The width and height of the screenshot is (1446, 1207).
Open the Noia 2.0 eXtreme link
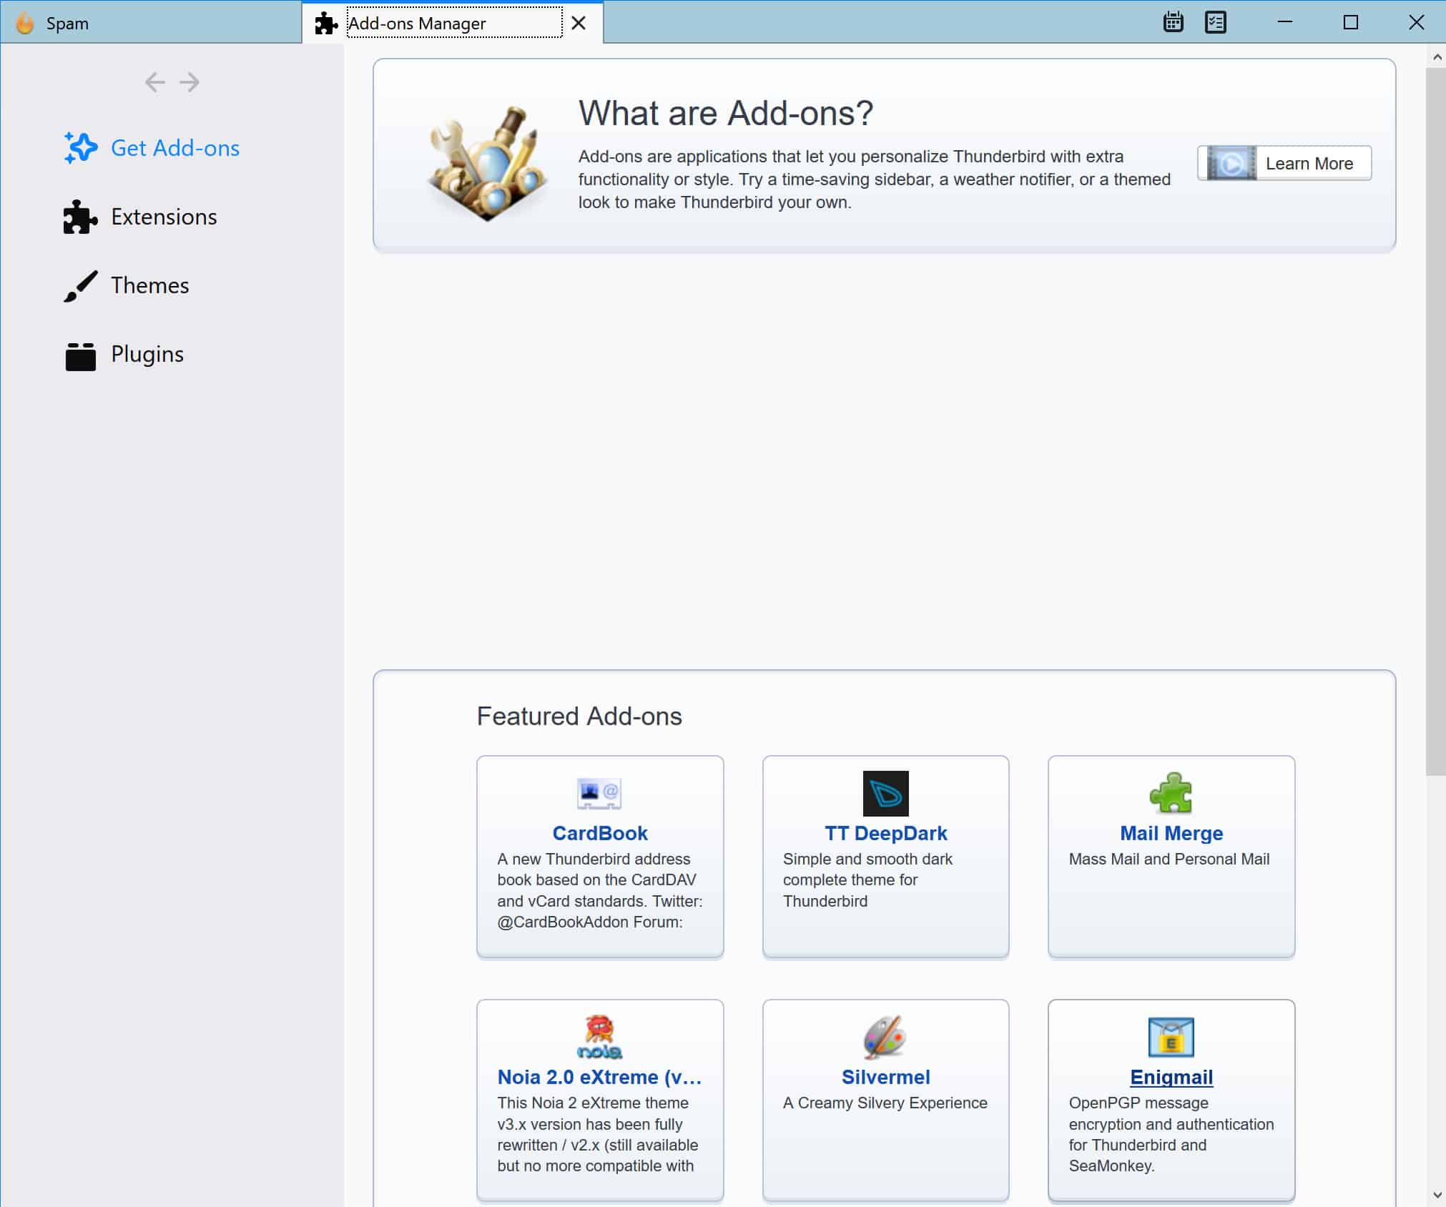coord(599,1077)
